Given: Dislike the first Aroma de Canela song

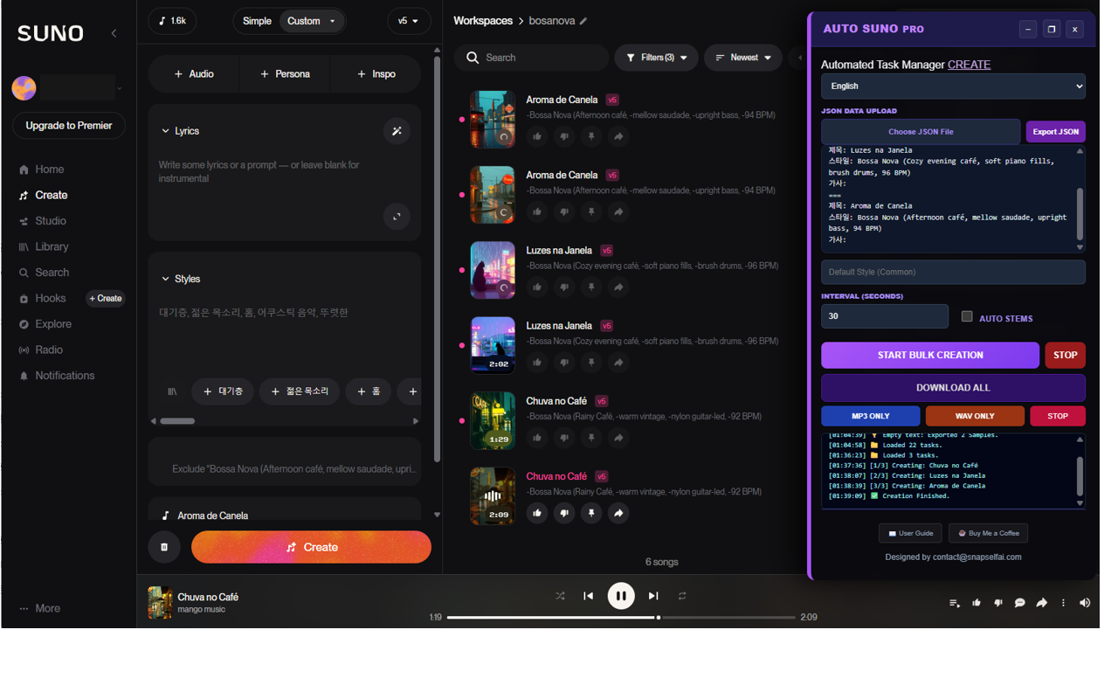Looking at the screenshot, I should click(x=564, y=136).
